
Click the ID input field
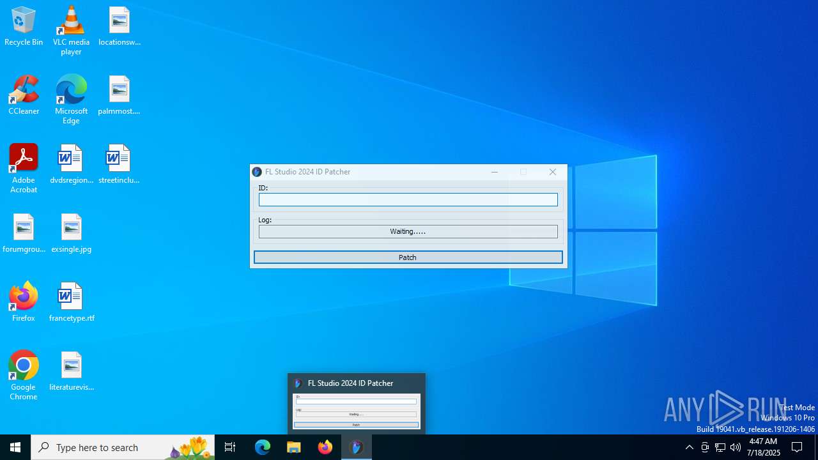[408, 200]
